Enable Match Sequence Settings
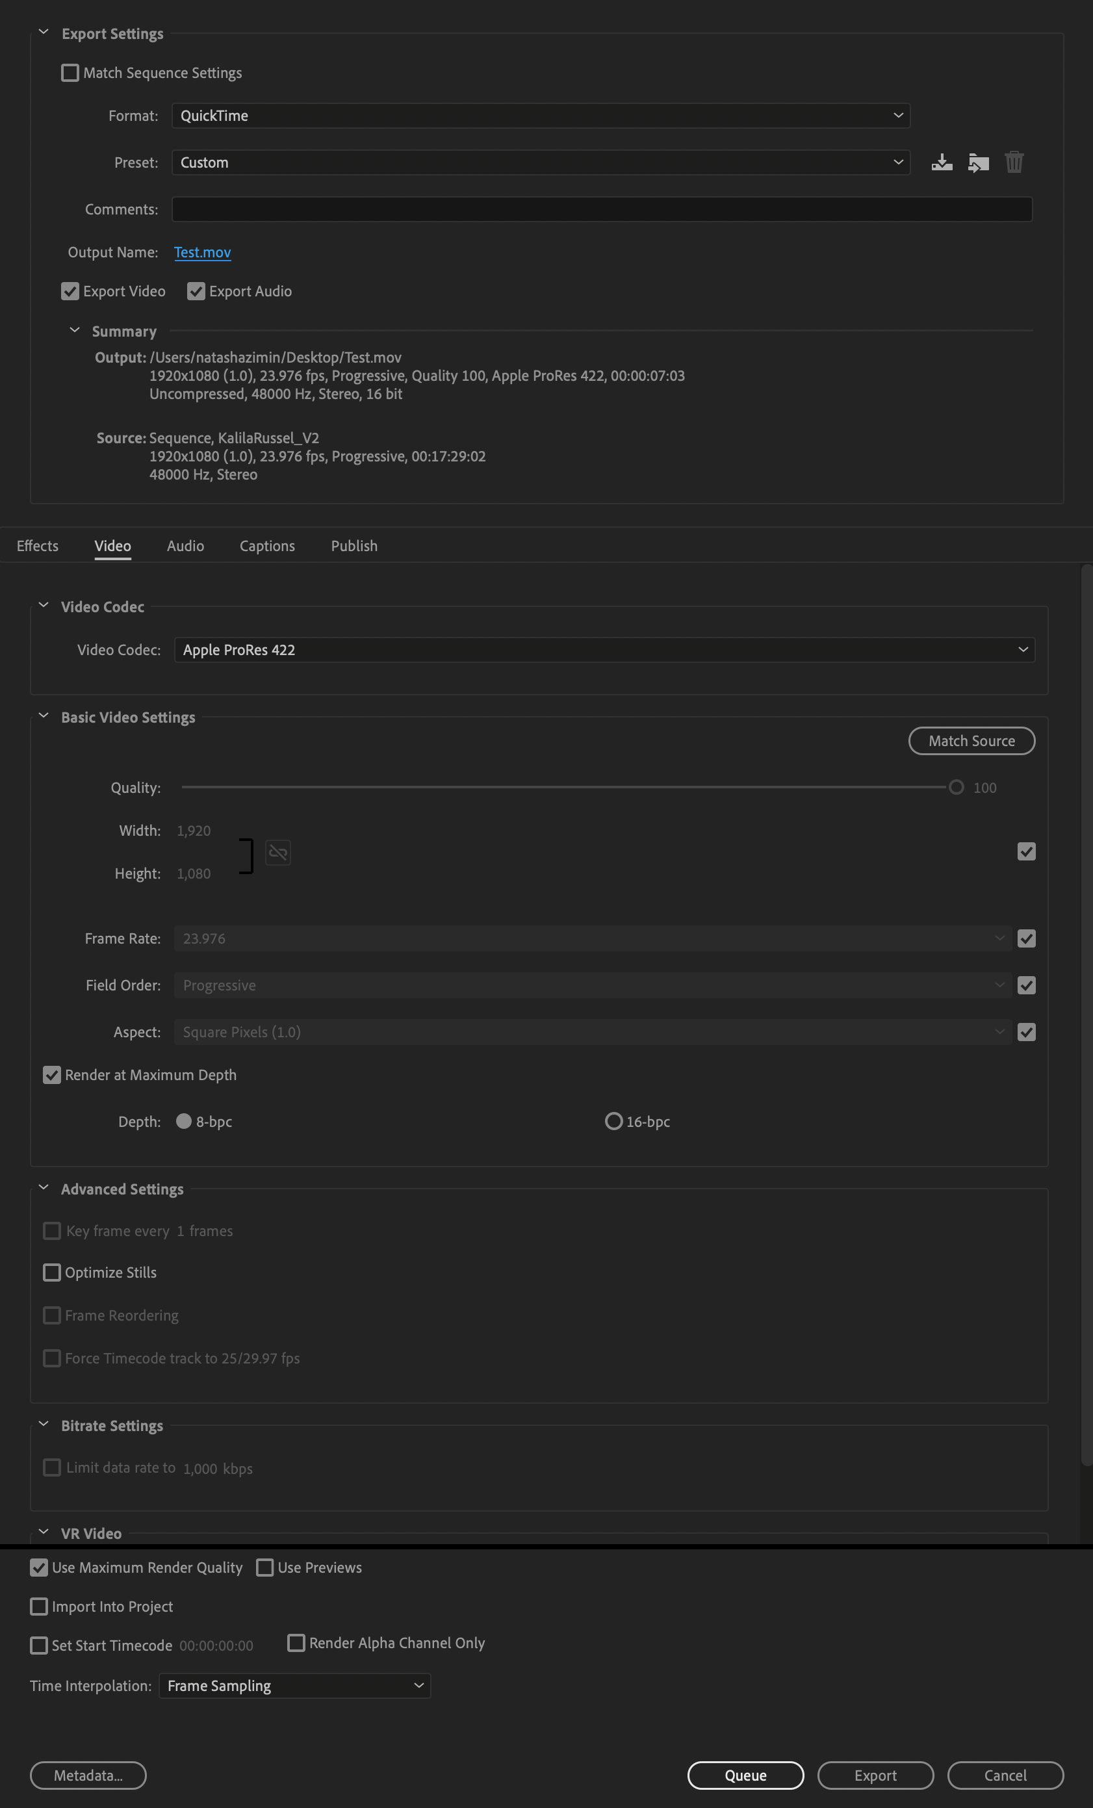This screenshot has height=1808, width=1093. point(70,73)
